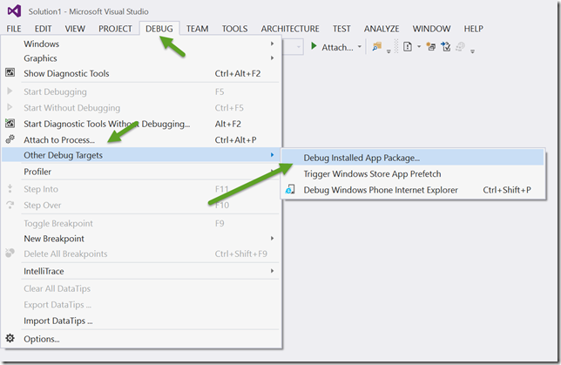Click the Step Into arrow icon

pyautogui.click(x=10, y=188)
